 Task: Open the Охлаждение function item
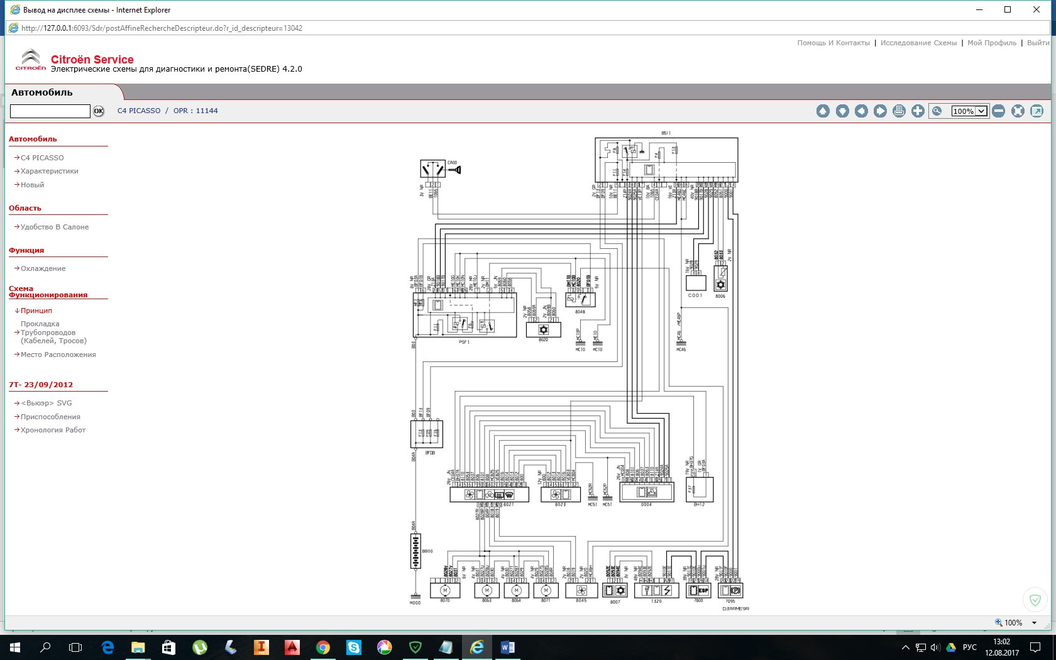[43, 268]
